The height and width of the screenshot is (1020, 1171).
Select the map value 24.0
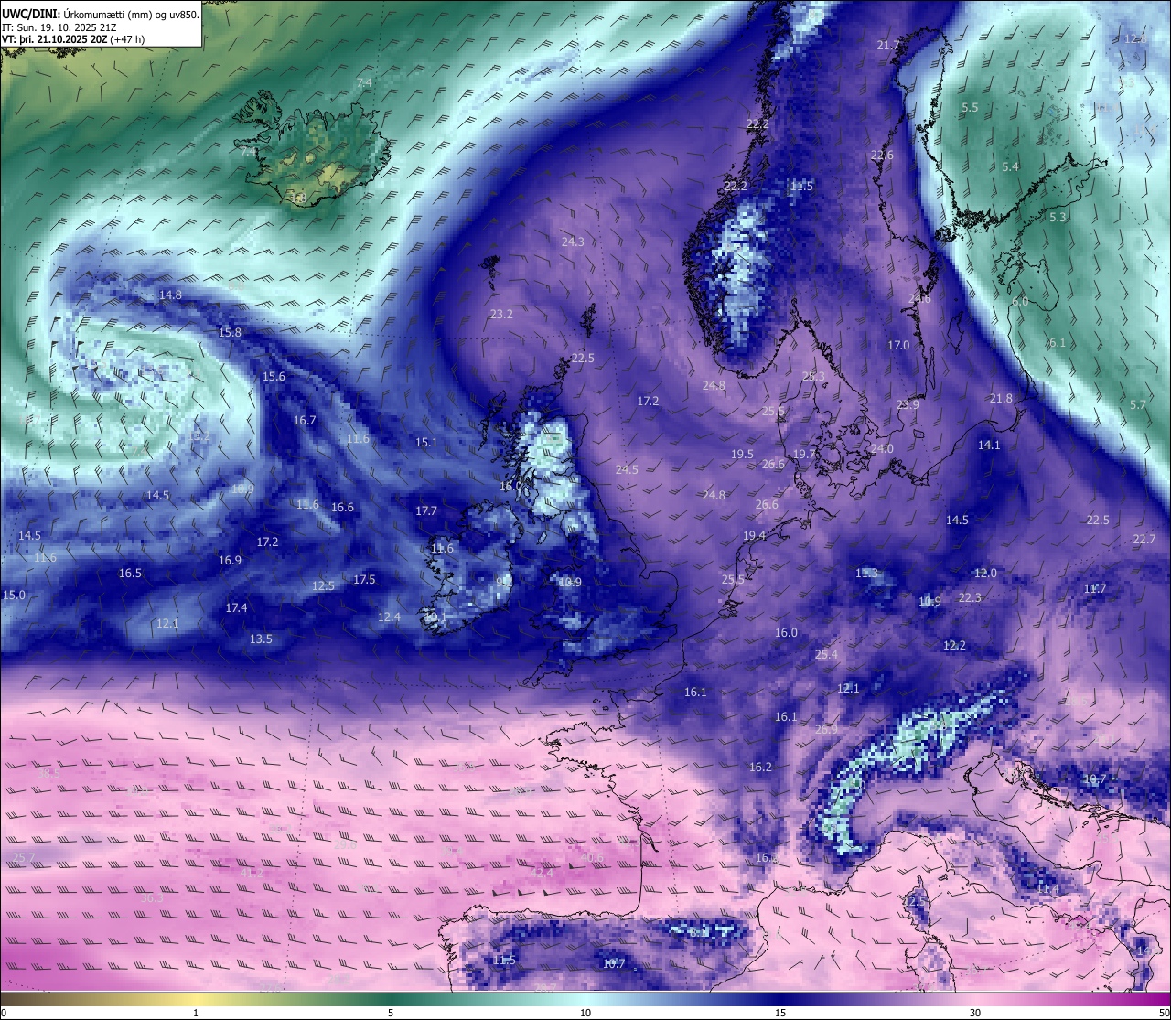tap(882, 449)
